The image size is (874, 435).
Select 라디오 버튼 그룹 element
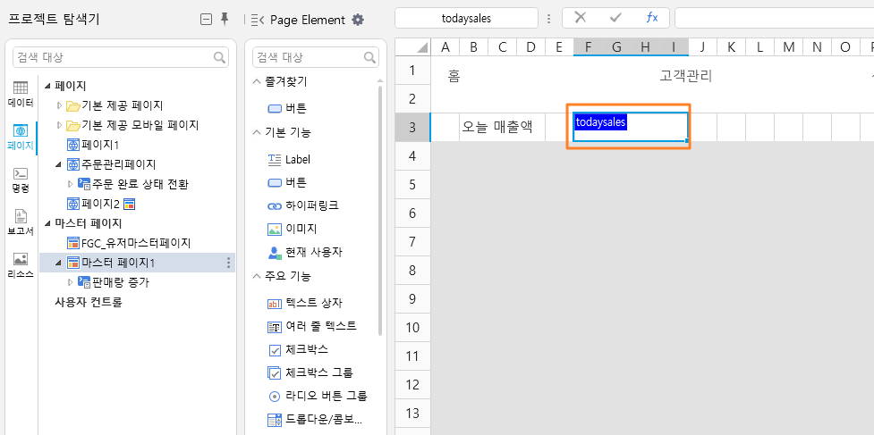318,396
